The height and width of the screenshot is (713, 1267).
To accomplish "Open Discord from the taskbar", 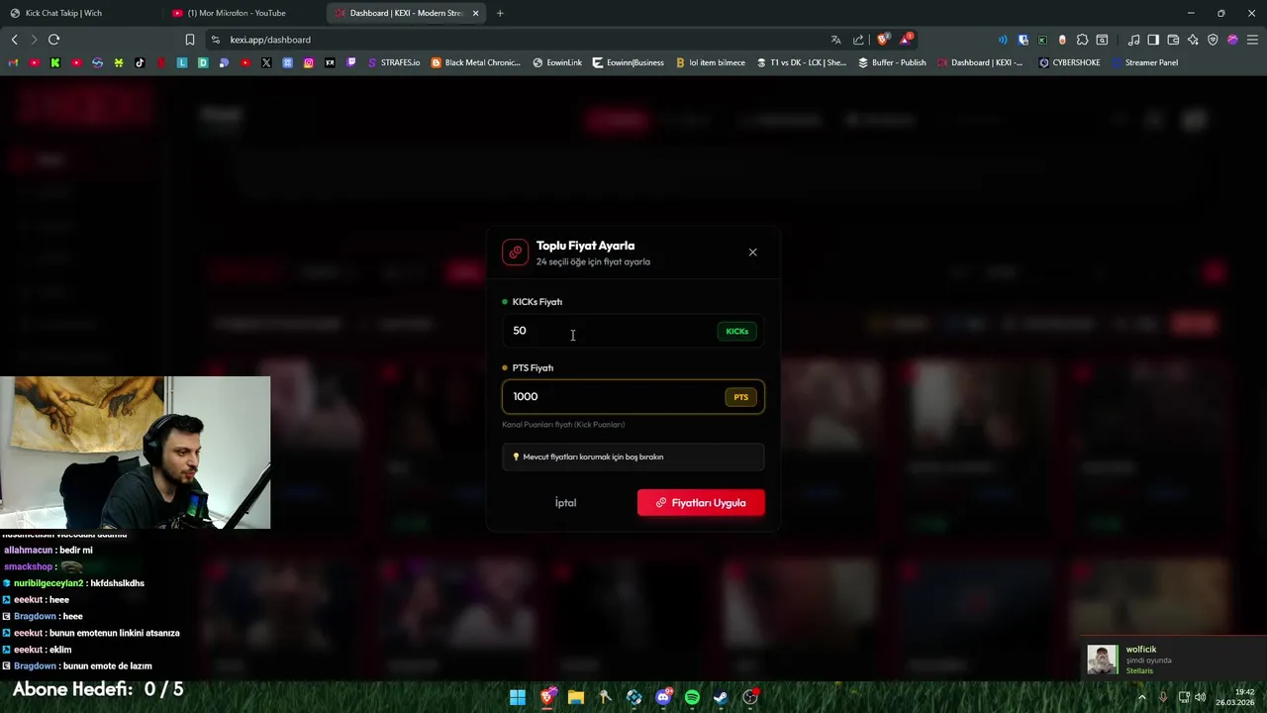I will point(663,697).
